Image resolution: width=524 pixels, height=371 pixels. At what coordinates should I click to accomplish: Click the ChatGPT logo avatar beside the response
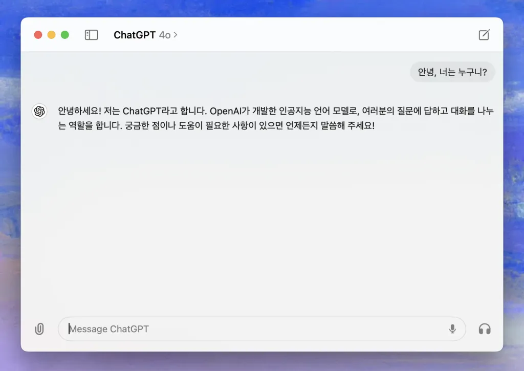(x=39, y=111)
